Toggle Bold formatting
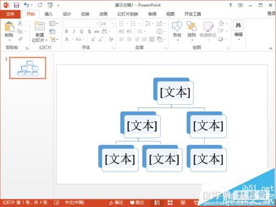 (x=66, y=32)
